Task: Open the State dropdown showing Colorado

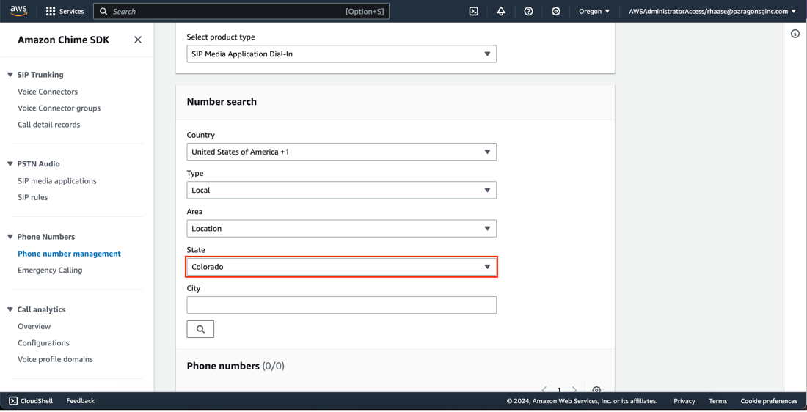Action: (341, 267)
